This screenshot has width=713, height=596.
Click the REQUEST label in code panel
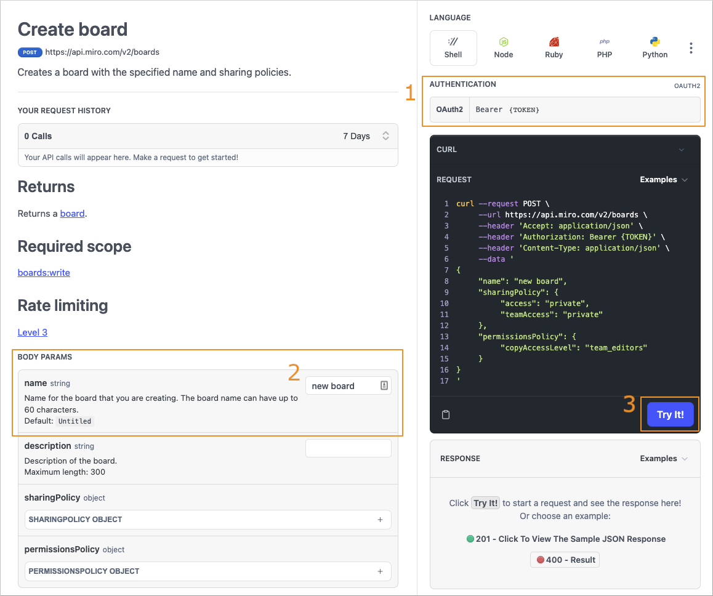pos(454,180)
